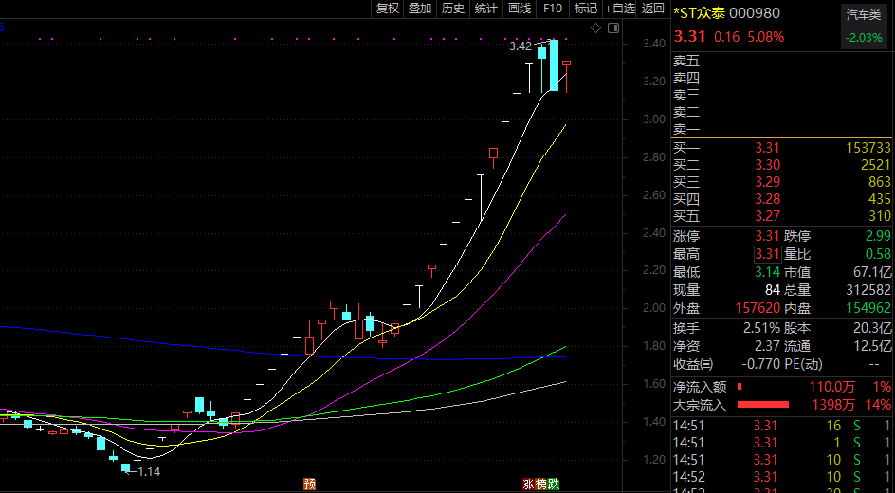Select the 画线 drawing tool

click(x=520, y=9)
